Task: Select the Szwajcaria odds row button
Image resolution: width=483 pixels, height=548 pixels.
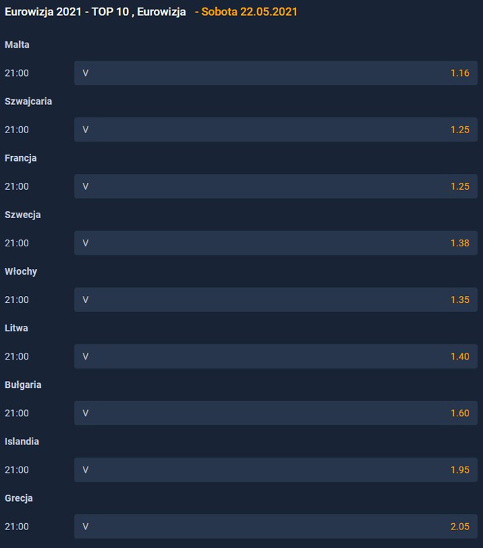Action: point(275,129)
